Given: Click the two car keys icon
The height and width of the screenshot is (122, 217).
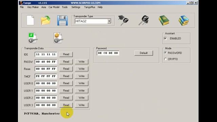Looking at the screenshot, I should (144, 20).
